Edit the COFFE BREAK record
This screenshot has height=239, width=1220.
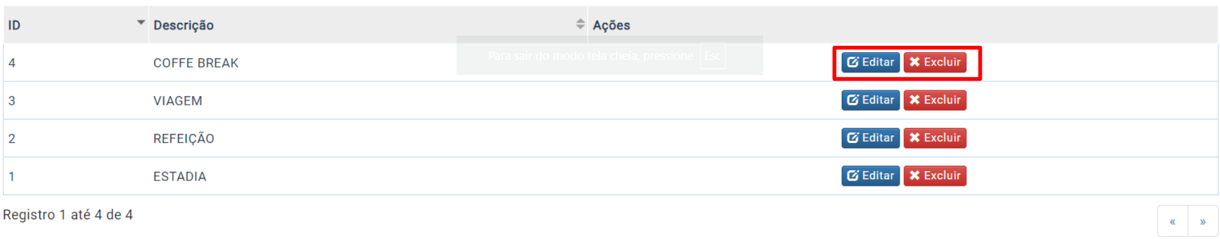click(870, 62)
